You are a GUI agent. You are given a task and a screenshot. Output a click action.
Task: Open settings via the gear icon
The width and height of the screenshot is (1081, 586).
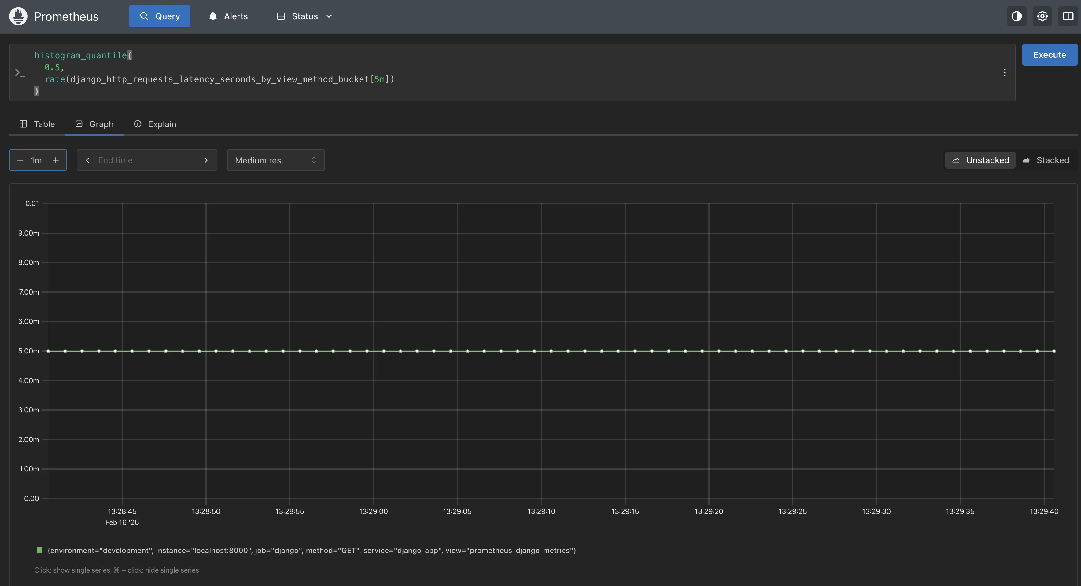click(1042, 16)
